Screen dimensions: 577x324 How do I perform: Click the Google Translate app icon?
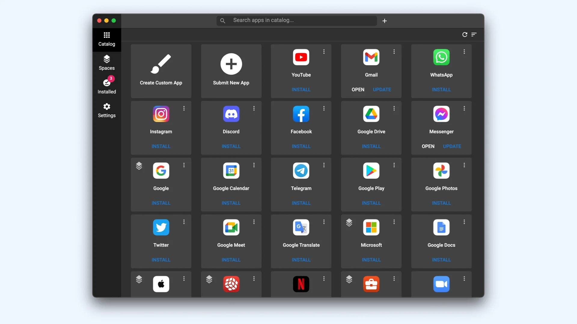(301, 227)
